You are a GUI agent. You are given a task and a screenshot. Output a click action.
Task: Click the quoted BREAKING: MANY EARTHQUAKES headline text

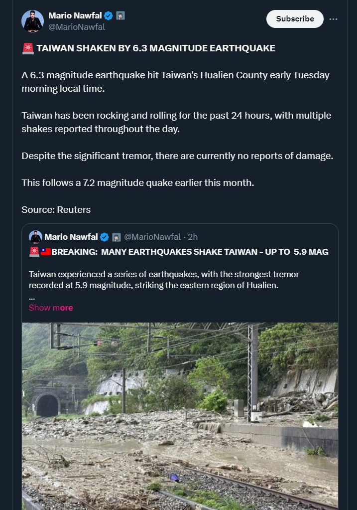click(x=190, y=252)
